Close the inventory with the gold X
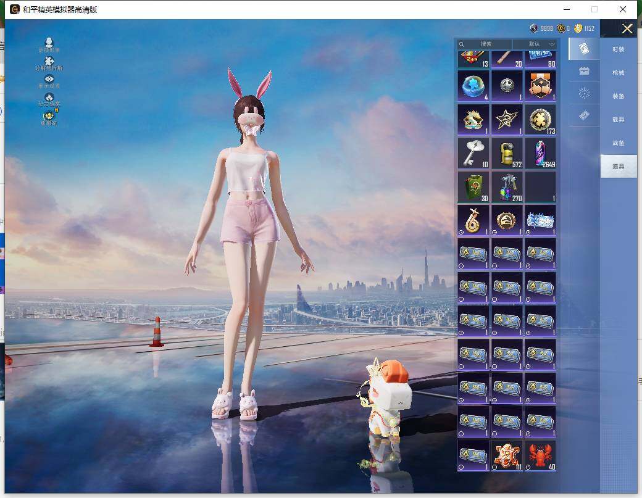Image resolution: width=642 pixels, height=498 pixels. pos(627,29)
